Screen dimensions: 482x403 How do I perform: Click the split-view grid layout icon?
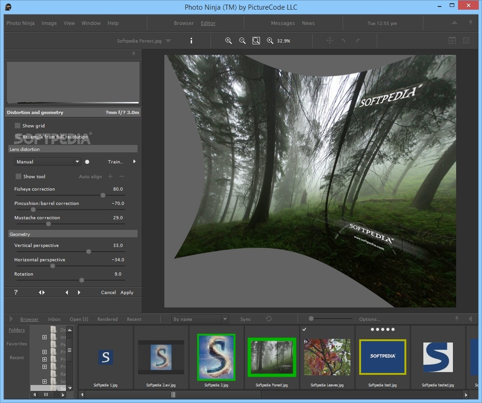452,41
